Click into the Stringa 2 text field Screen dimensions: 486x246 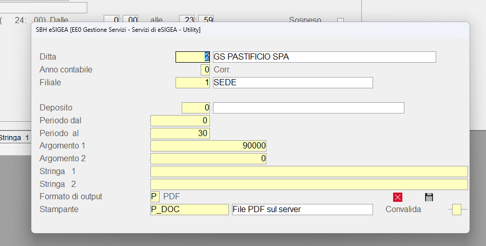[x=308, y=184]
